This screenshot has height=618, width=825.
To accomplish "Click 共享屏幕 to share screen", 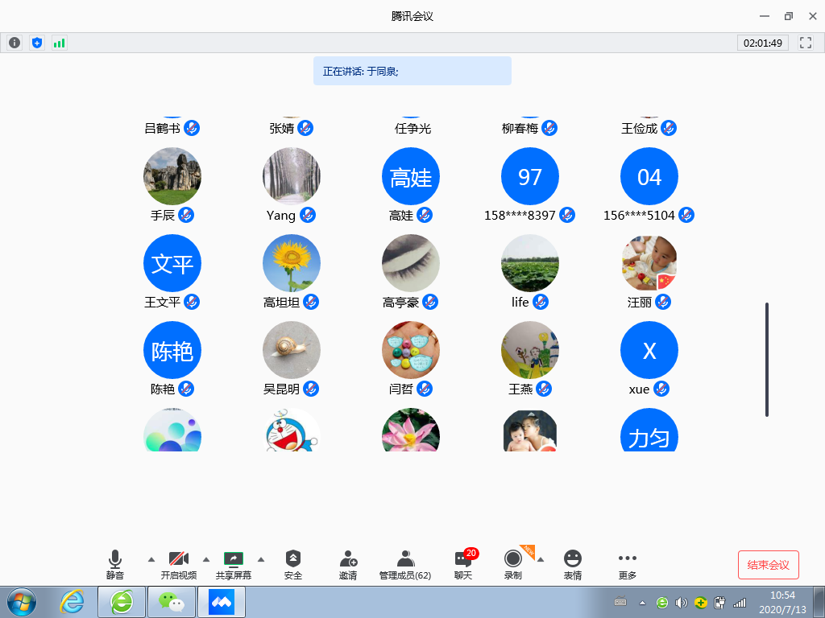I will [x=233, y=564].
